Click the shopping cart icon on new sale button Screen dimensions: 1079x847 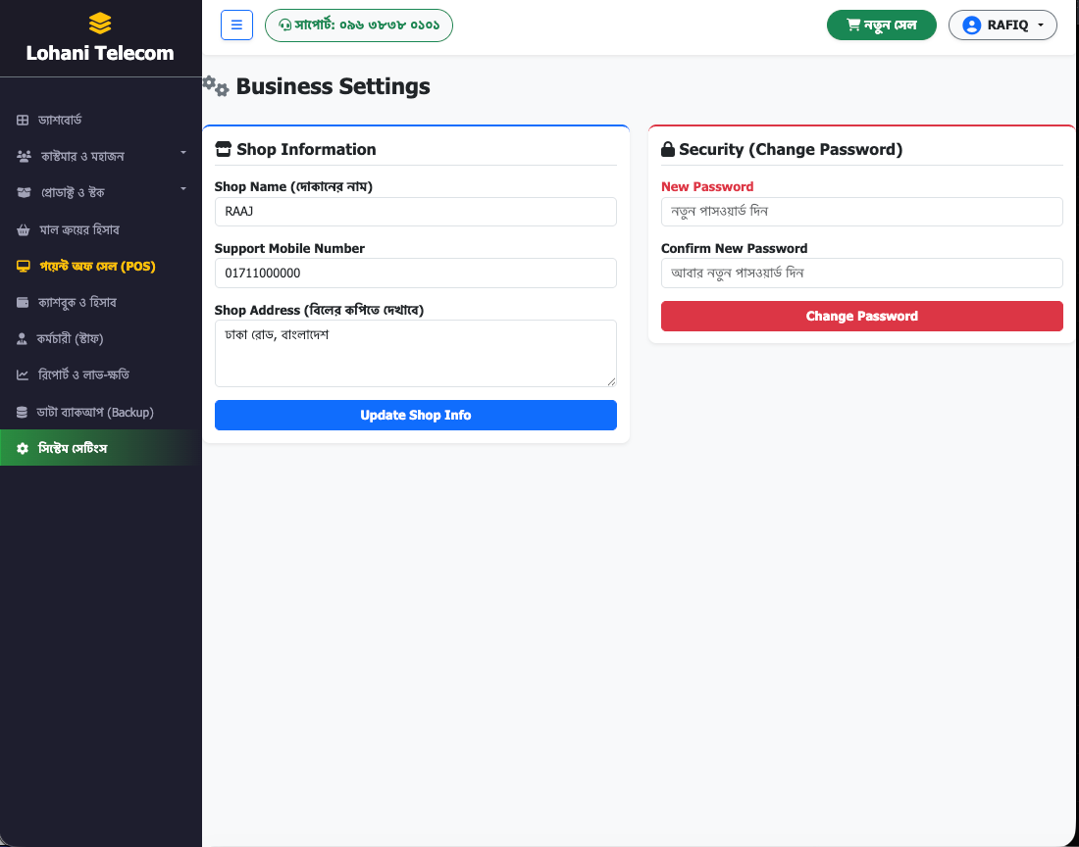pyautogui.click(x=853, y=25)
